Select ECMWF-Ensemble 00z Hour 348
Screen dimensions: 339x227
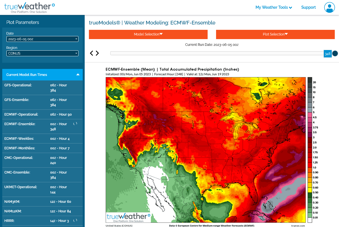pos(42,127)
